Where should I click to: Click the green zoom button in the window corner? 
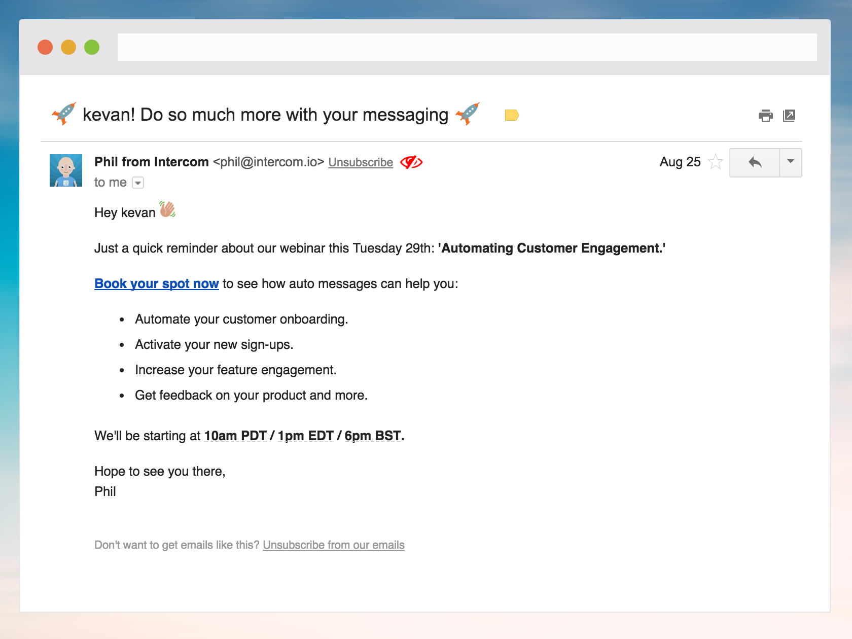pos(92,47)
